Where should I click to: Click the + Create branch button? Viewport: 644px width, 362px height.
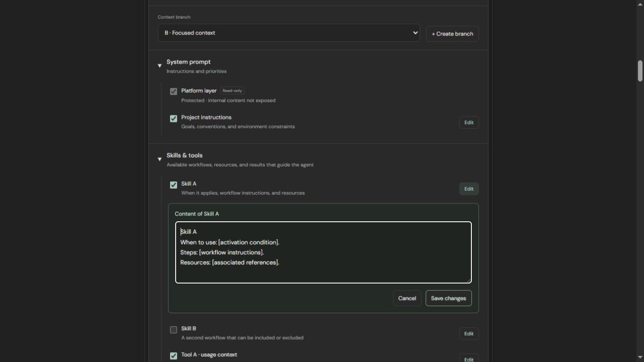tap(452, 34)
